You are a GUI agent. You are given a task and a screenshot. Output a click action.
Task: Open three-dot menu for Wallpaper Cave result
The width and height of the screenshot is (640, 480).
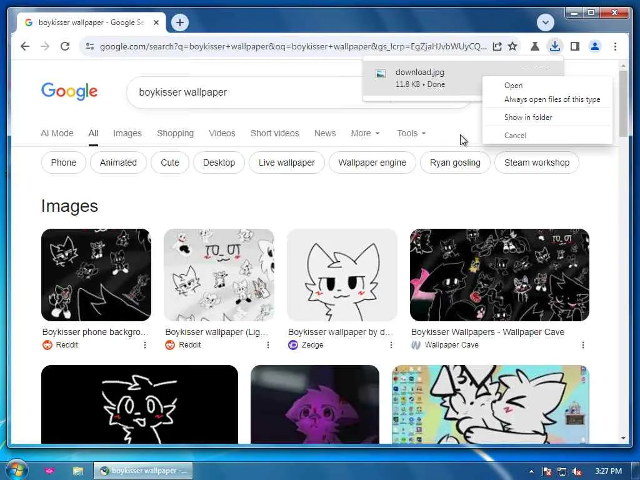583,345
